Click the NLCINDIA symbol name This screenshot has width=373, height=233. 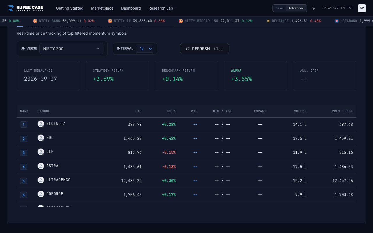pos(56,124)
